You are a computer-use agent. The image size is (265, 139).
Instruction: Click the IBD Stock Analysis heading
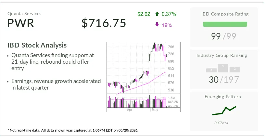coord(37,45)
